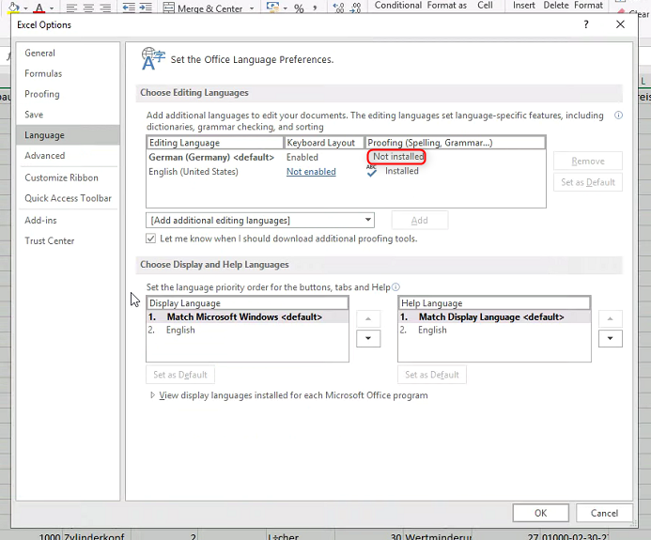Click info icon beside editing languages description
The height and width of the screenshot is (540, 651).
(x=618, y=116)
